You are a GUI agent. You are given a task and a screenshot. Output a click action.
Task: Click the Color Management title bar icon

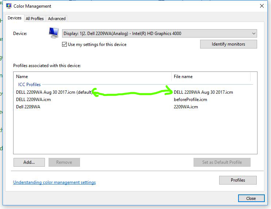tap(9, 6)
